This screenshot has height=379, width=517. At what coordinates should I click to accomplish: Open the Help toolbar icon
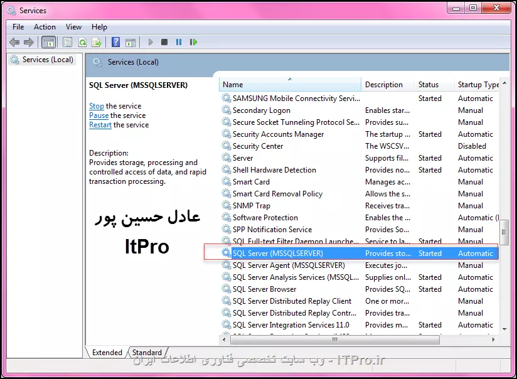(115, 42)
